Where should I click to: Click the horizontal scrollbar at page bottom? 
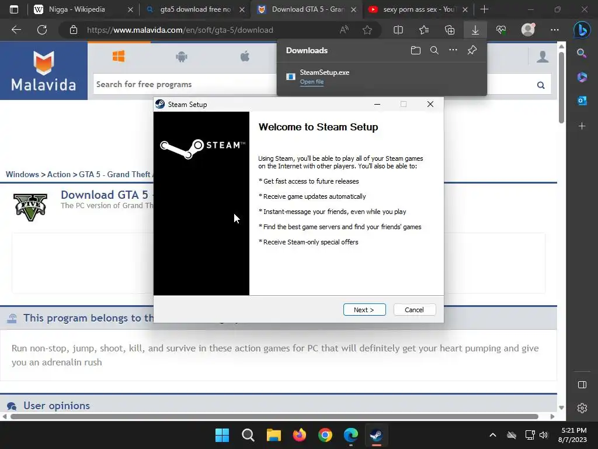(274, 416)
